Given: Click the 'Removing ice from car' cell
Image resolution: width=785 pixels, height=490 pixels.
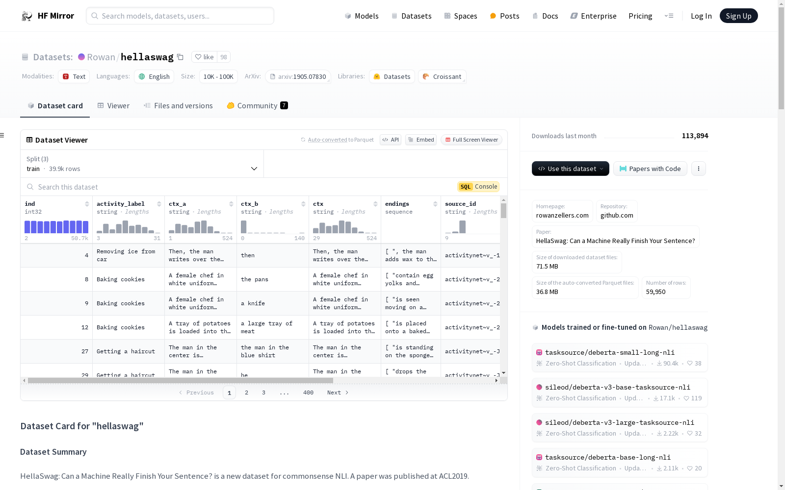Looking at the screenshot, I should [x=129, y=255].
